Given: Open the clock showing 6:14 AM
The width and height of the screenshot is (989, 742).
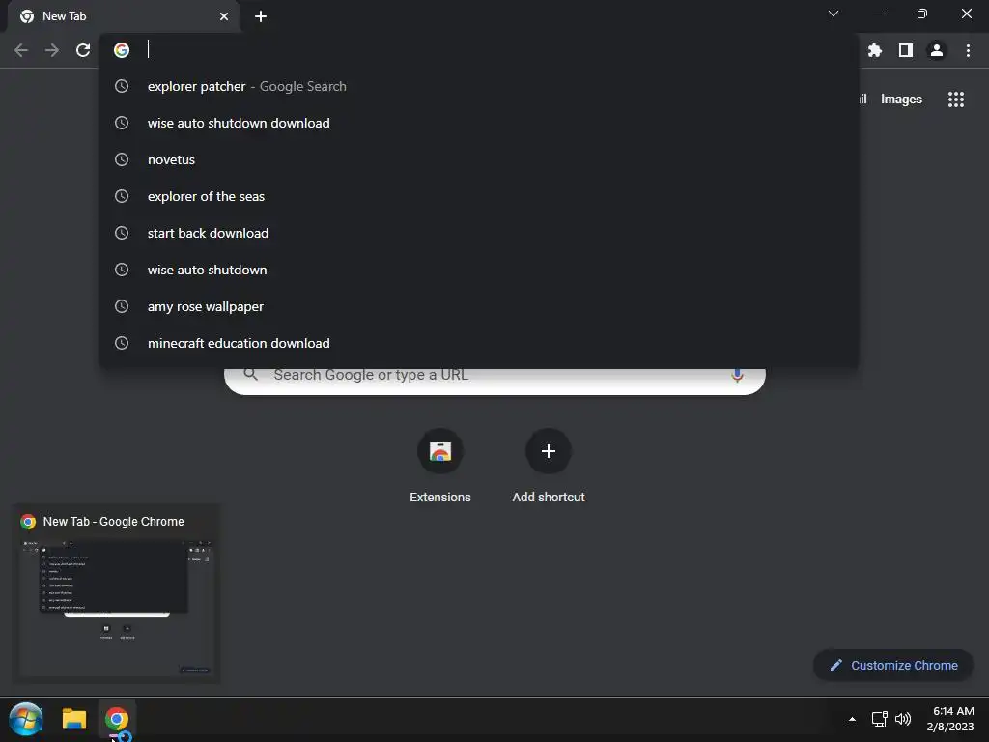Looking at the screenshot, I should point(950,719).
